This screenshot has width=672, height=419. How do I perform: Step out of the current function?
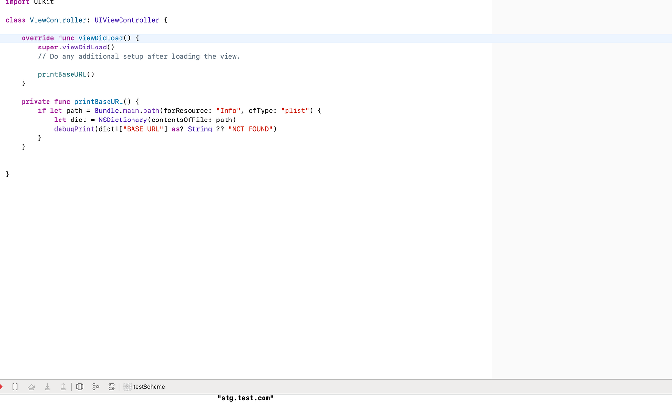point(63,386)
